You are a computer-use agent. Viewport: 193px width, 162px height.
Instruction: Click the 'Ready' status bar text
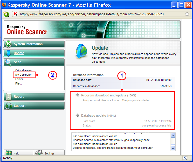tap(8, 158)
